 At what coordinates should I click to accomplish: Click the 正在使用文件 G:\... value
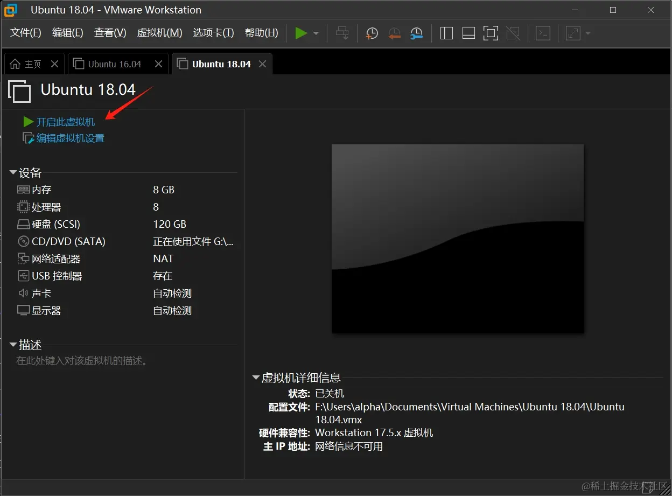(193, 242)
